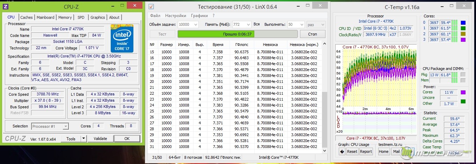Viewport: 476px width, 164px height.
Task: Switch to the Mainboard tab in CPU-Z
Action: pos(45,17)
